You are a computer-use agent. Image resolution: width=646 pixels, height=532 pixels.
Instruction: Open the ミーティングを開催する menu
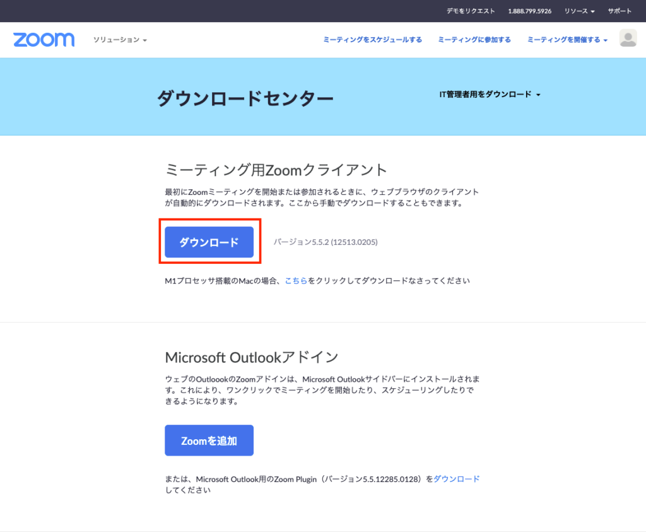[567, 40]
